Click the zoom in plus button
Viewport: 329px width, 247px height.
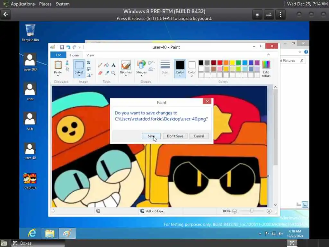coord(269,211)
